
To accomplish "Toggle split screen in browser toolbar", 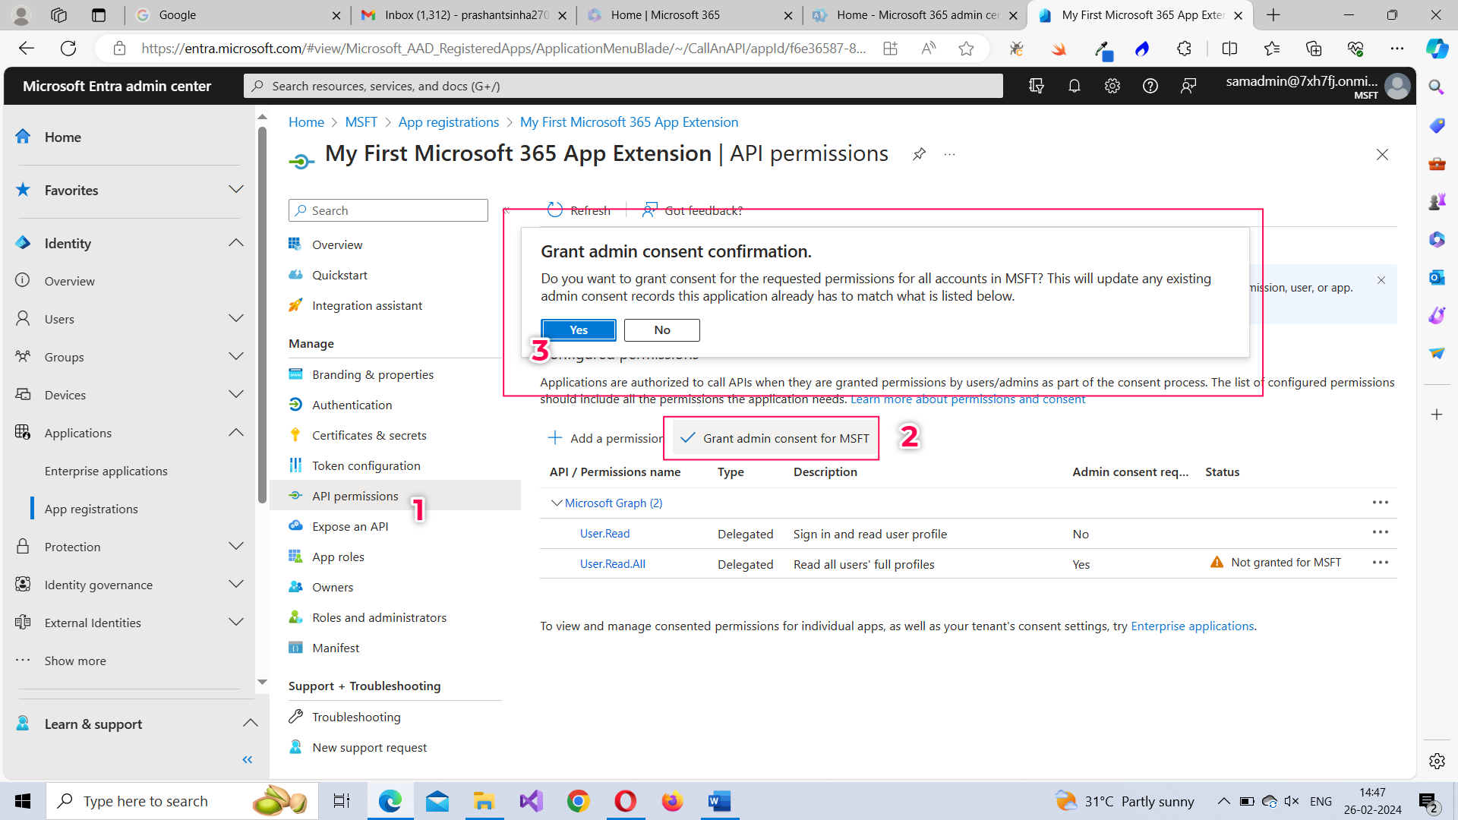I will pyautogui.click(x=1229, y=49).
